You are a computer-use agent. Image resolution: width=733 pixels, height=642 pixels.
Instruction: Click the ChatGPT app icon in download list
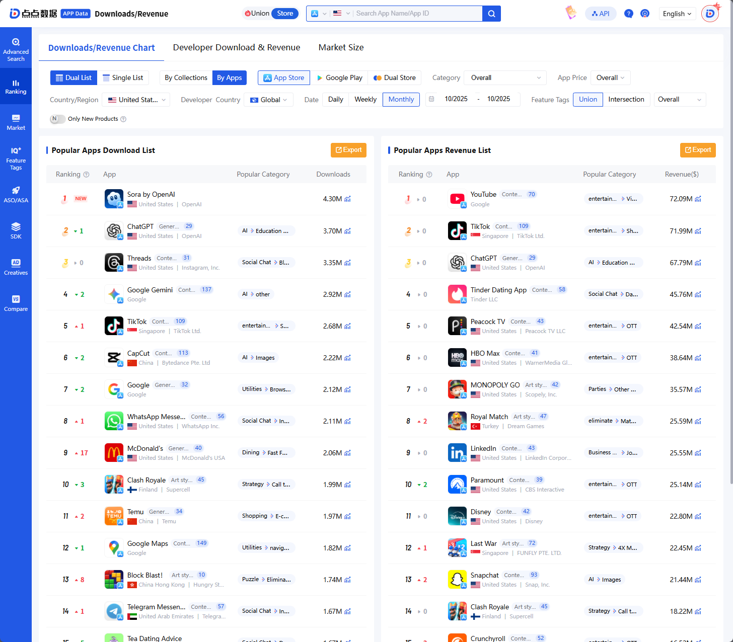point(114,231)
